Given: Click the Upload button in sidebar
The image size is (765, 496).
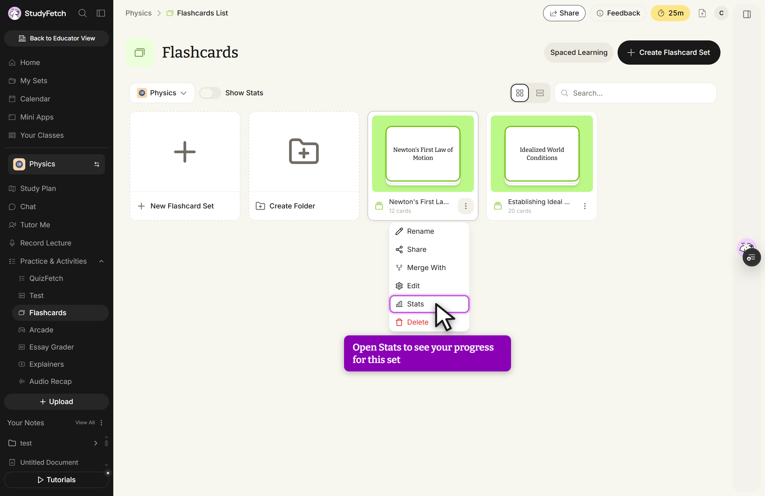Looking at the screenshot, I should (56, 402).
